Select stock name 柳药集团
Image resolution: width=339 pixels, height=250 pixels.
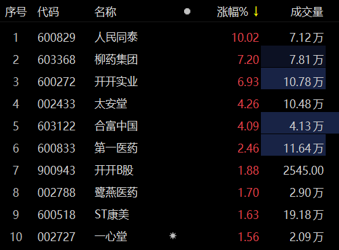pos(116,59)
